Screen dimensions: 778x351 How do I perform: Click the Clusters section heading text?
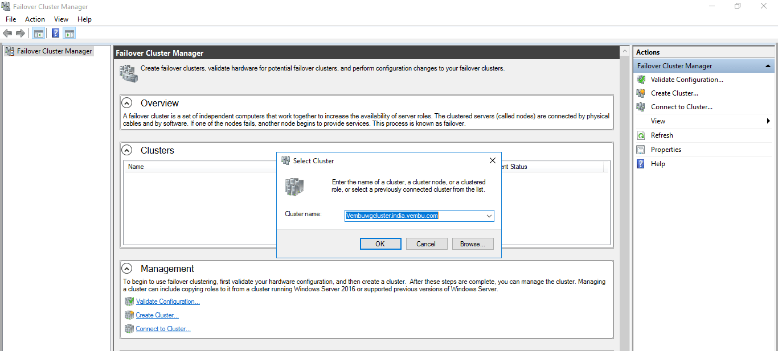point(157,150)
